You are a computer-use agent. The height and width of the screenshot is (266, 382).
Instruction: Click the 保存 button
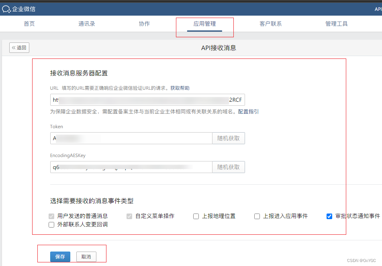click(x=60, y=257)
